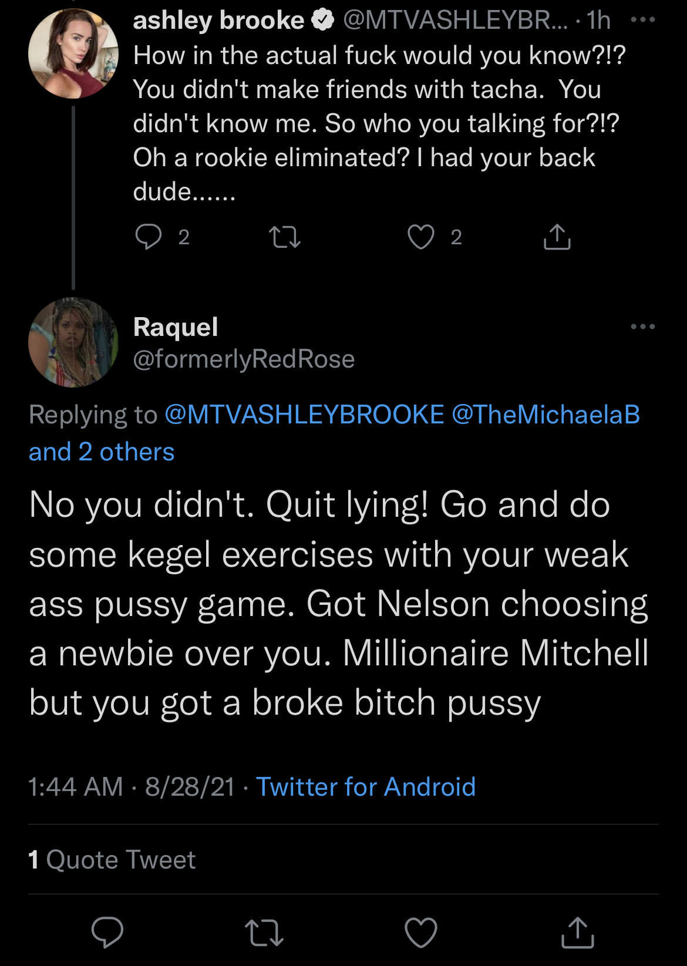687x966 pixels.
Task: Open the @TheMichaelaB mention link
Action: pos(546,415)
